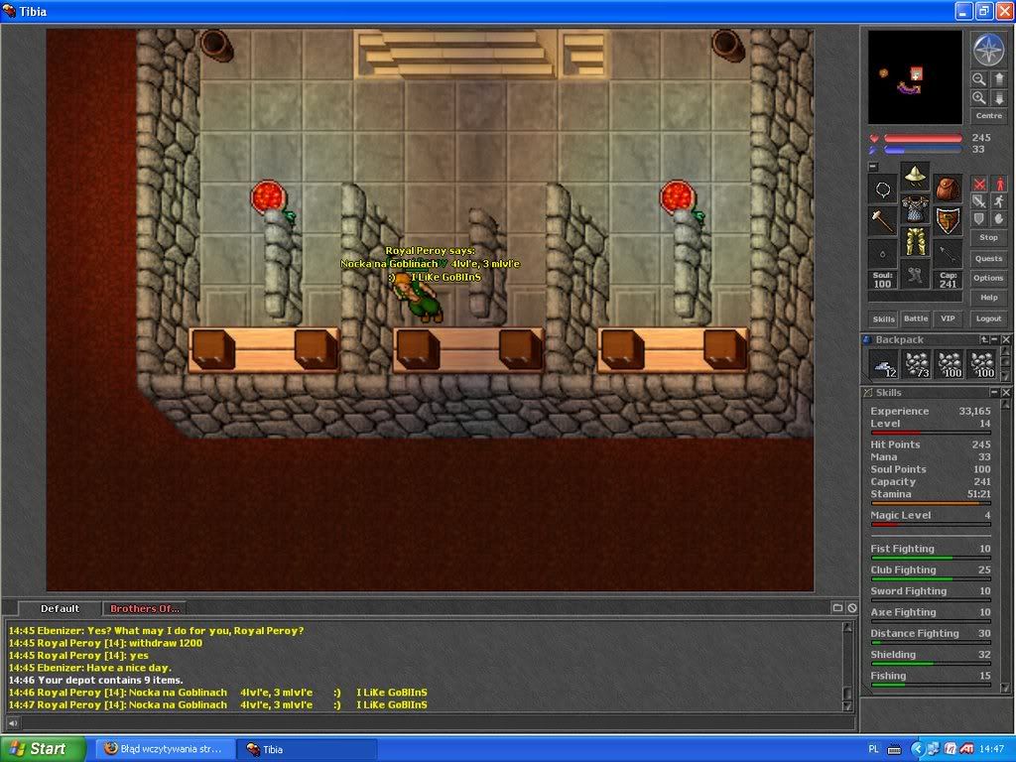Toggle stand while fighting mode
The height and width of the screenshot is (762, 1016).
999,185
